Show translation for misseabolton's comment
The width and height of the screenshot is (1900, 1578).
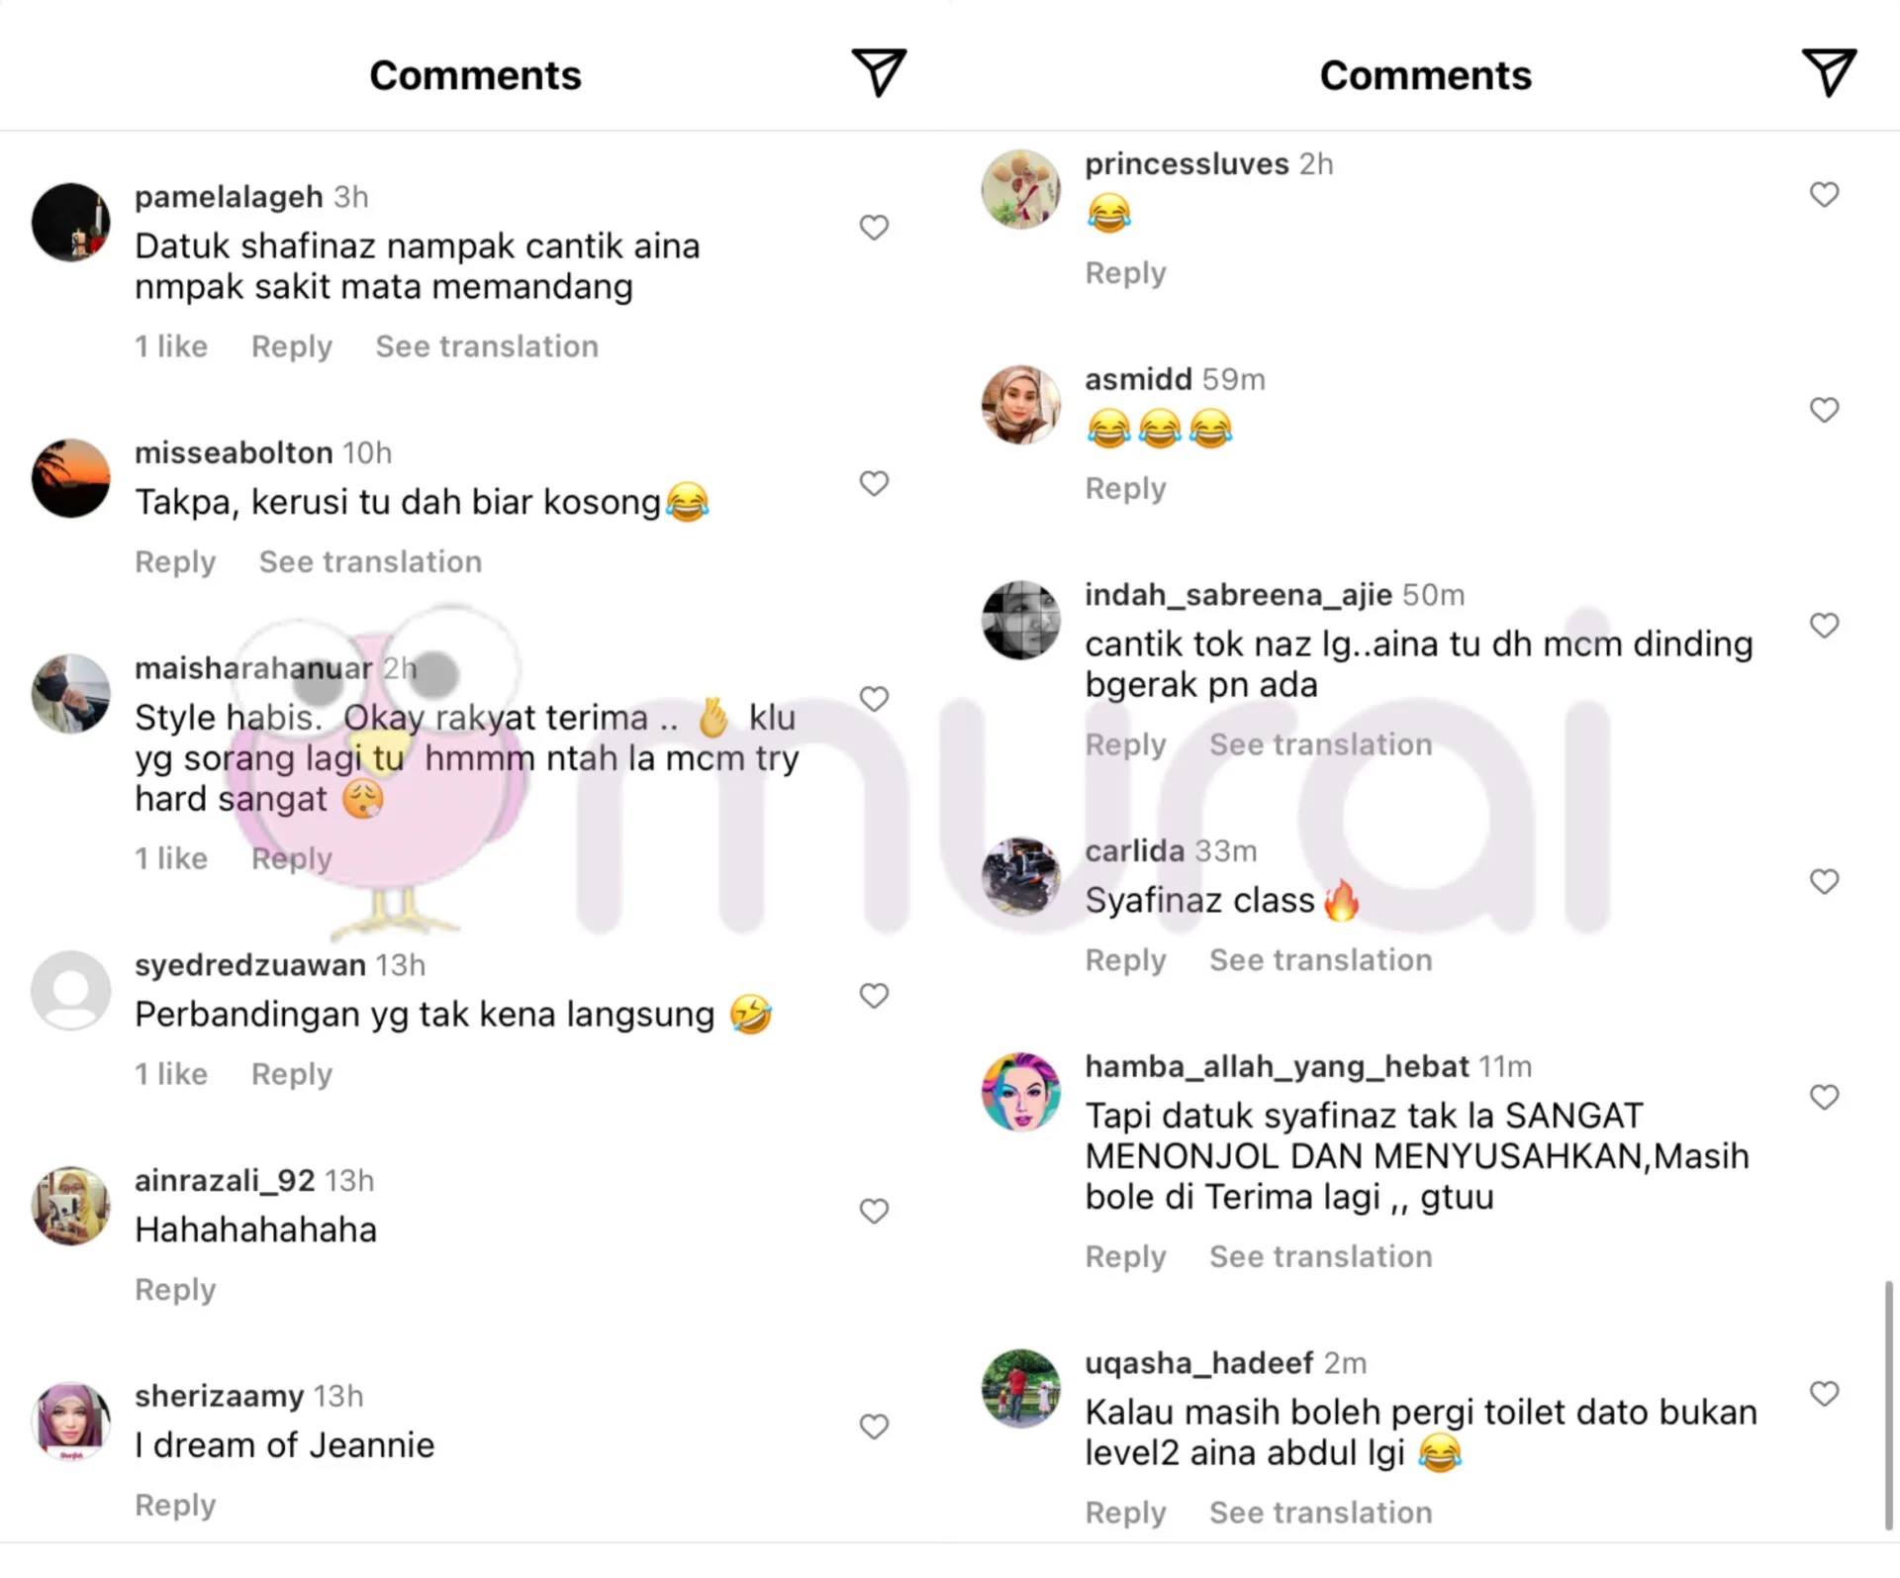[370, 561]
